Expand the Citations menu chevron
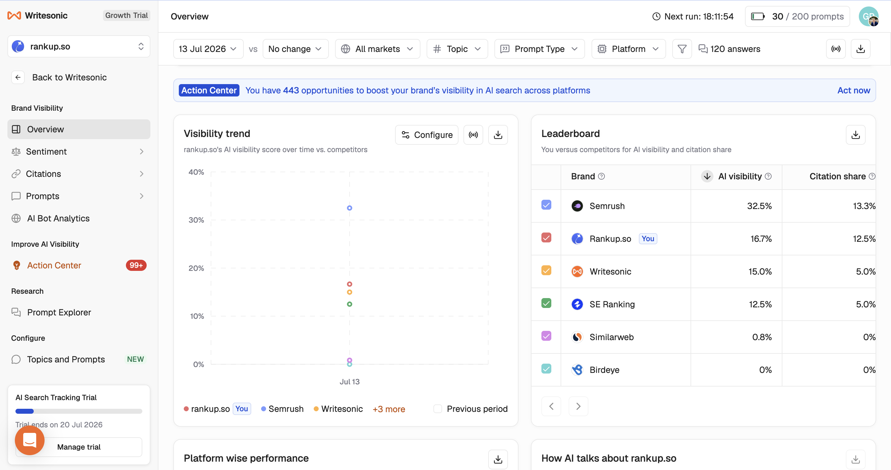 (x=141, y=174)
